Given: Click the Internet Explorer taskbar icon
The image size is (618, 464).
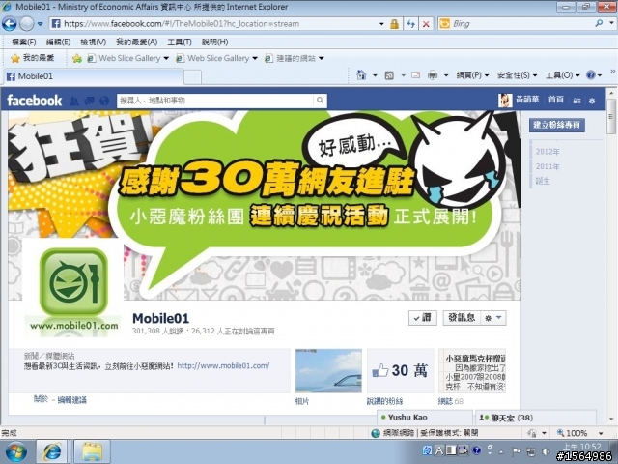Looking at the screenshot, I should 52,451.
